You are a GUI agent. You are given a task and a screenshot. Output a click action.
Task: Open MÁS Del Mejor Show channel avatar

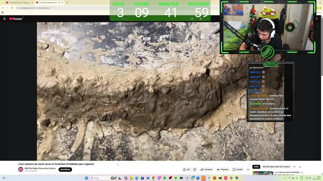(x=21, y=169)
